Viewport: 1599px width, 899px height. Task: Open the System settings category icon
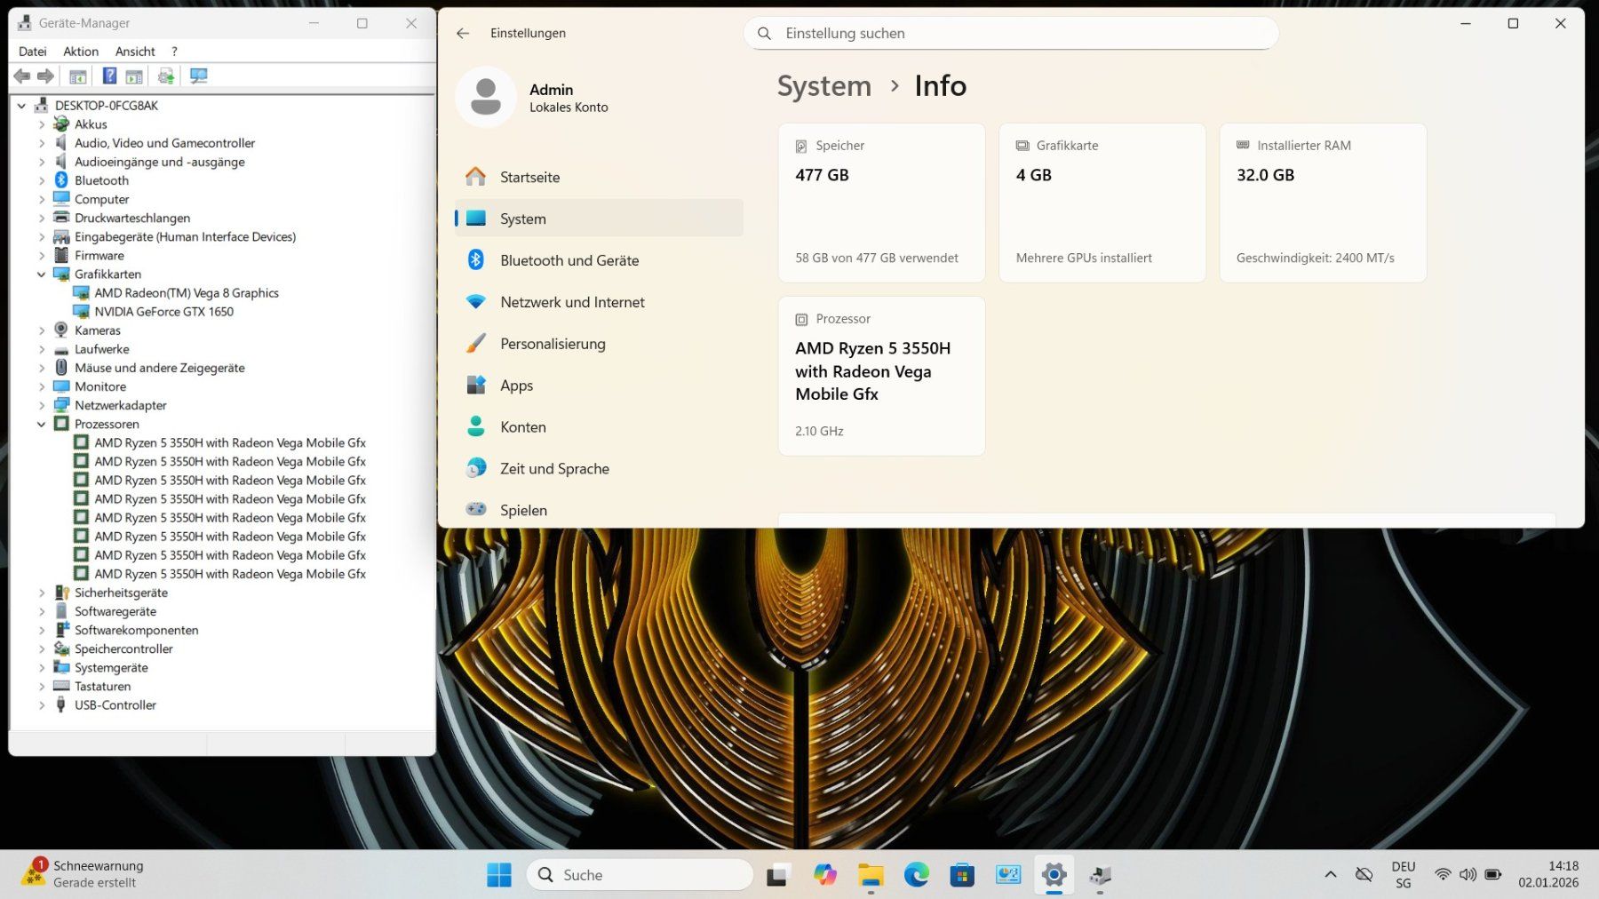pos(474,218)
